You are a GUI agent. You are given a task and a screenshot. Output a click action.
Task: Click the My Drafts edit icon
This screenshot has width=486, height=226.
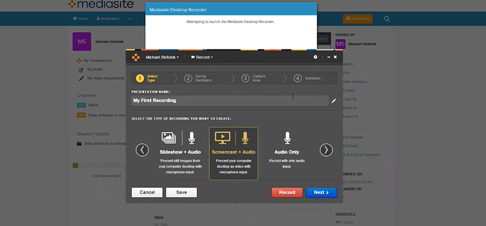pos(81,70)
